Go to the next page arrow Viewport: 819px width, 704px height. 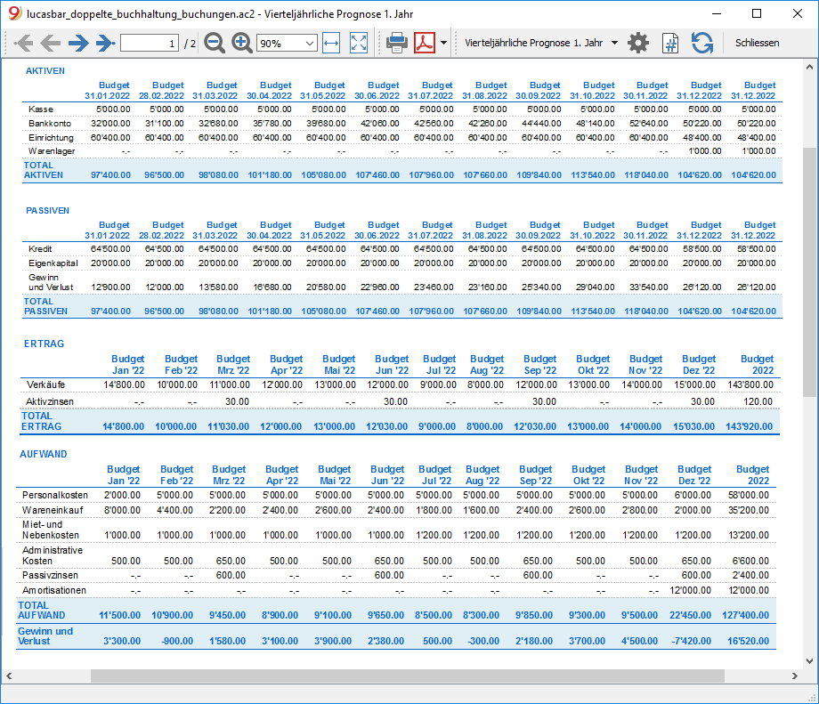[78, 43]
